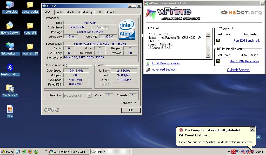Expand hidden quick launch items chevron
The height and width of the screenshot is (155, 266).
[x=45, y=151]
